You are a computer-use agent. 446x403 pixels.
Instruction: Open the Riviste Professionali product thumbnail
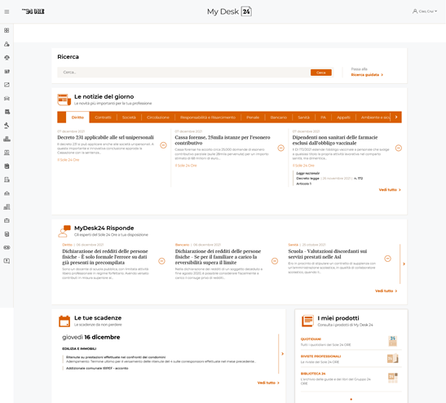pos(392,358)
